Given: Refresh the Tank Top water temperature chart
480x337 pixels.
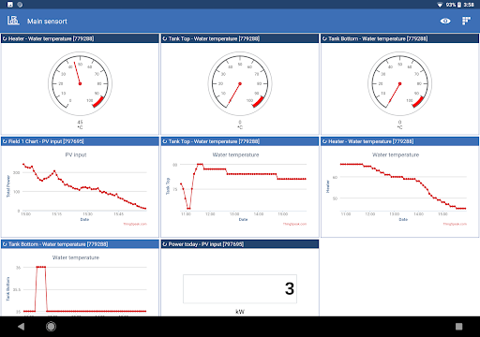Looking at the screenshot, I should tap(165, 141).
